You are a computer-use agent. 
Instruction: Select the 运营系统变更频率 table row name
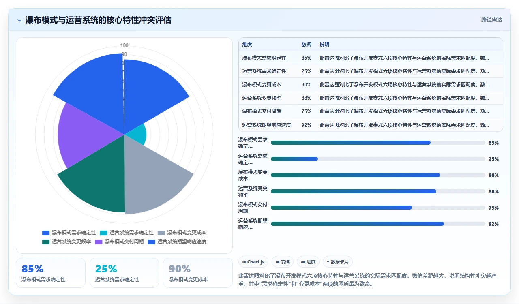coord(262,98)
